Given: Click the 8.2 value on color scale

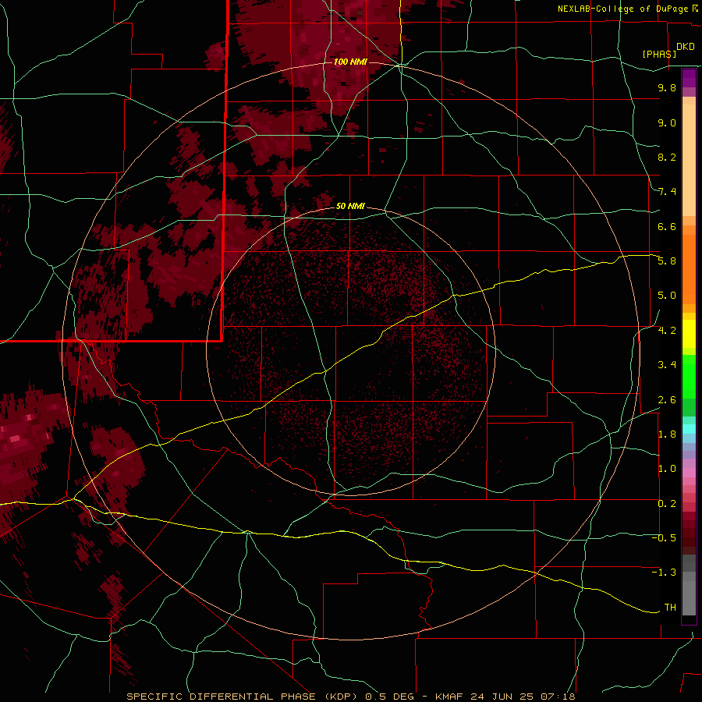Looking at the screenshot, I should click(667, 157).
